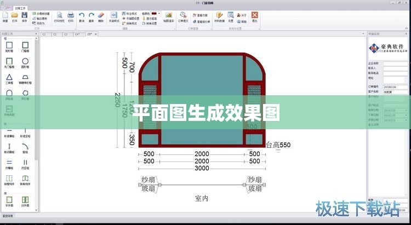Switch to document tab C1
This screenshot has width=411, height=225.
tap(44, 34)
